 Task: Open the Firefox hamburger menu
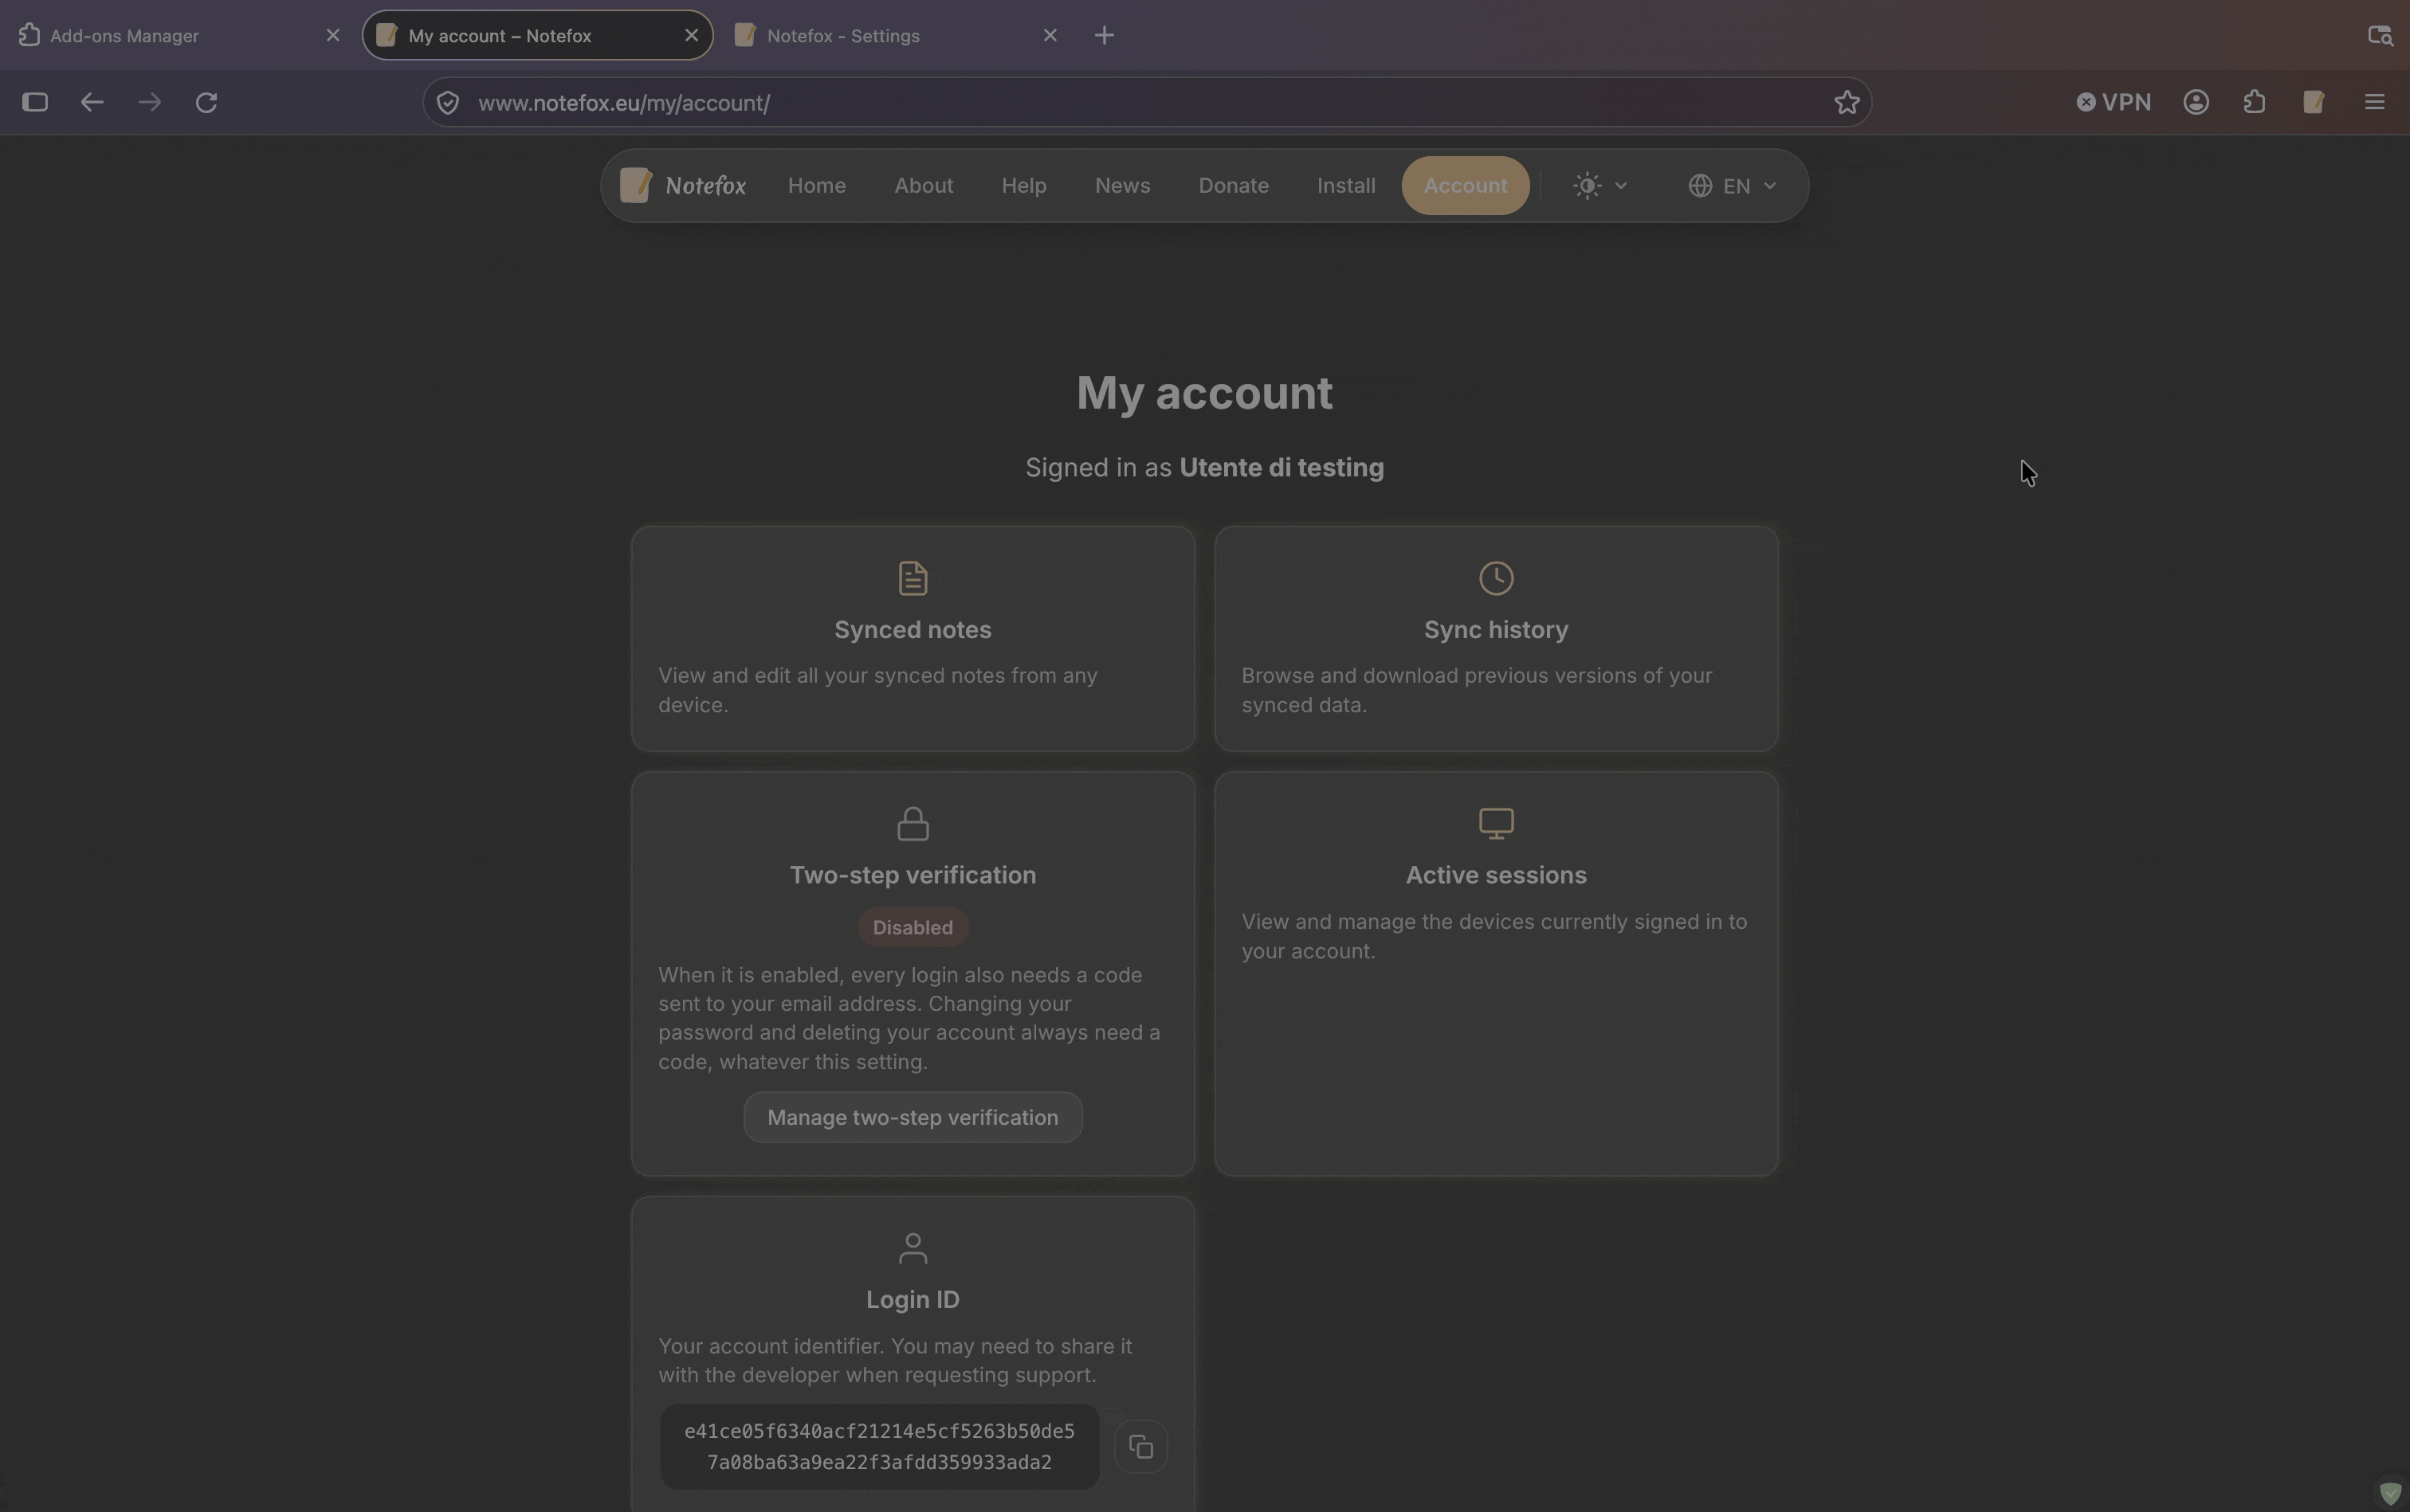tap(2374, 102)
